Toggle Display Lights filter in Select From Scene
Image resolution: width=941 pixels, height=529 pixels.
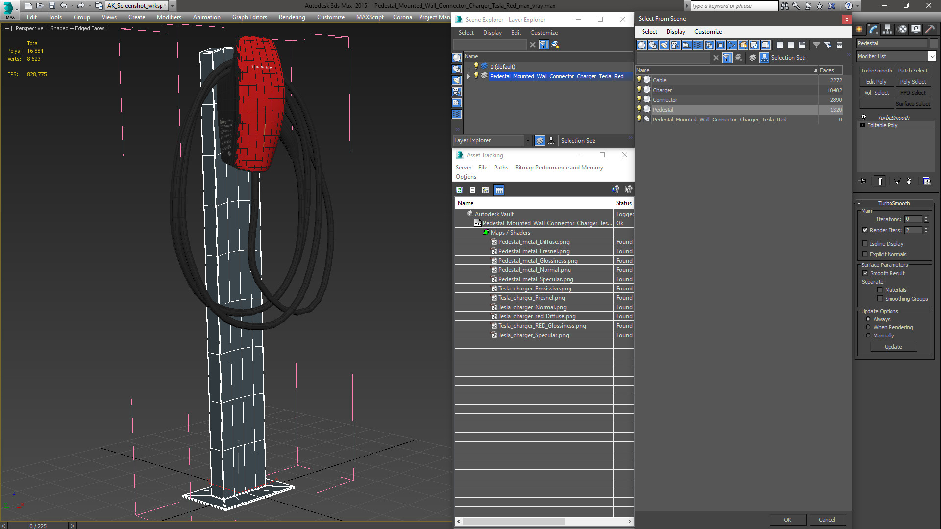coord(664,45)
